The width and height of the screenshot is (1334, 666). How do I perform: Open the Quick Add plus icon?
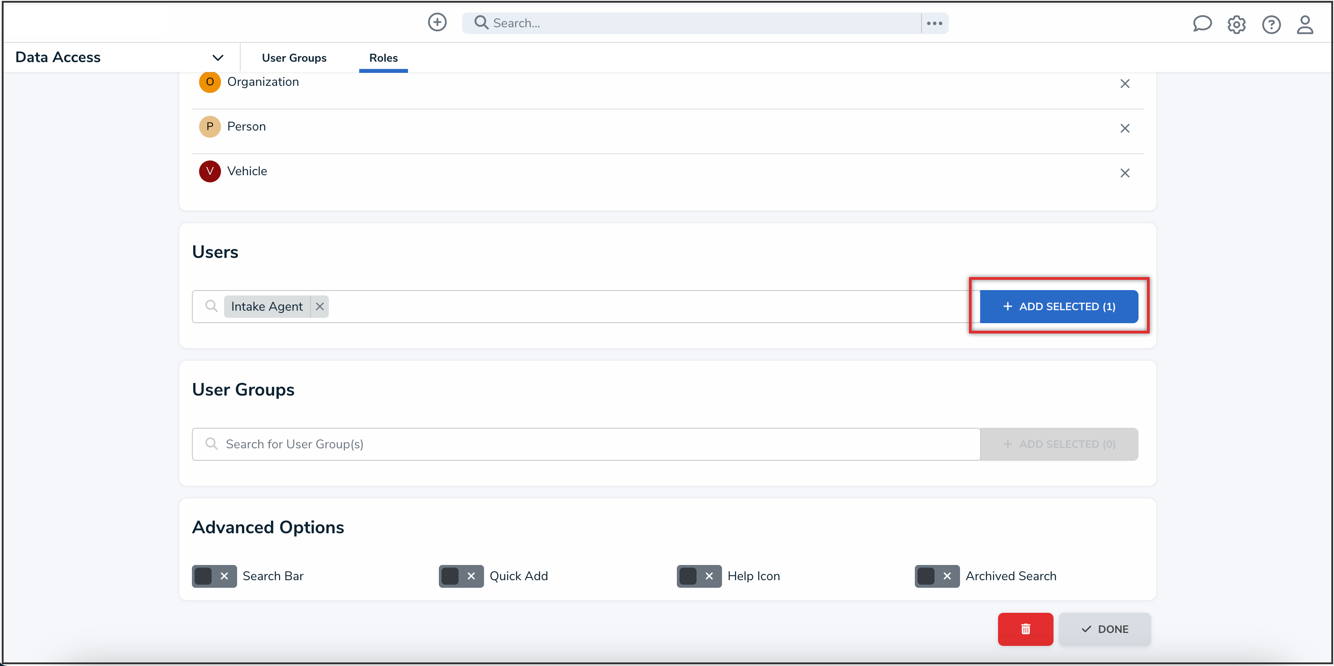point(437,23)
